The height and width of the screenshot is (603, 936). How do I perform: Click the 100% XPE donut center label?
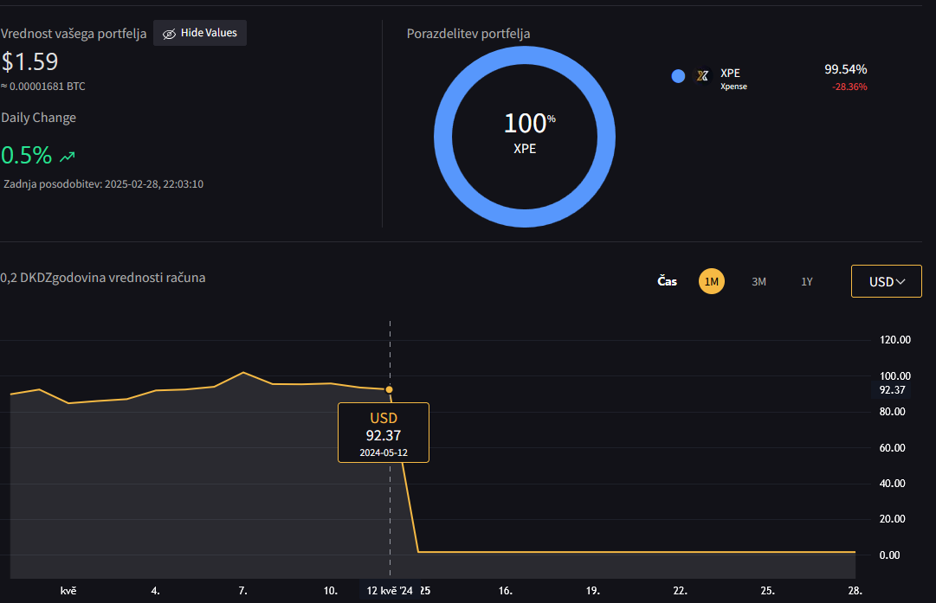(x=525, y=132)
